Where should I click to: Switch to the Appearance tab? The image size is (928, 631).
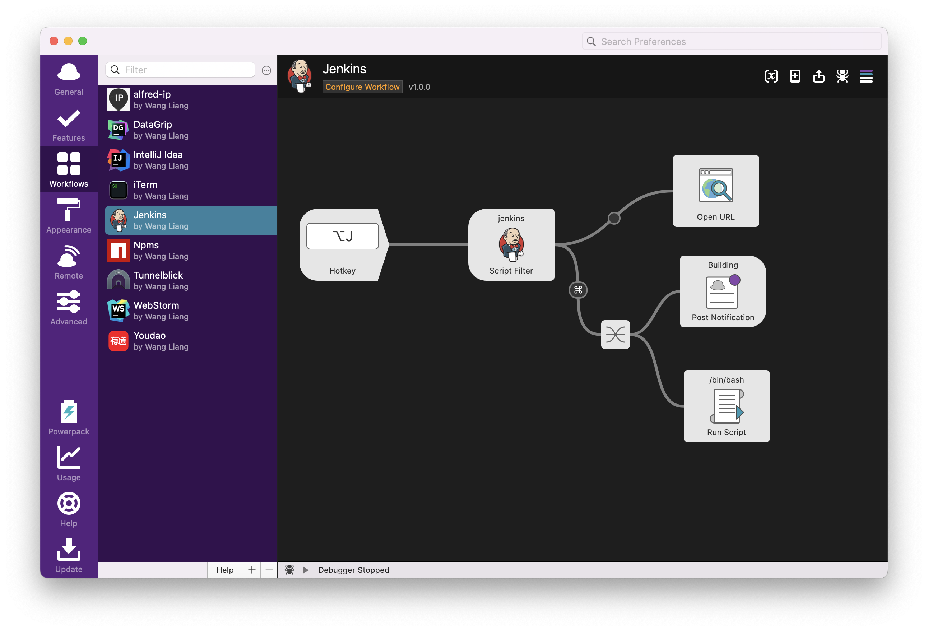pyautogui.click(x=69, y=216)
